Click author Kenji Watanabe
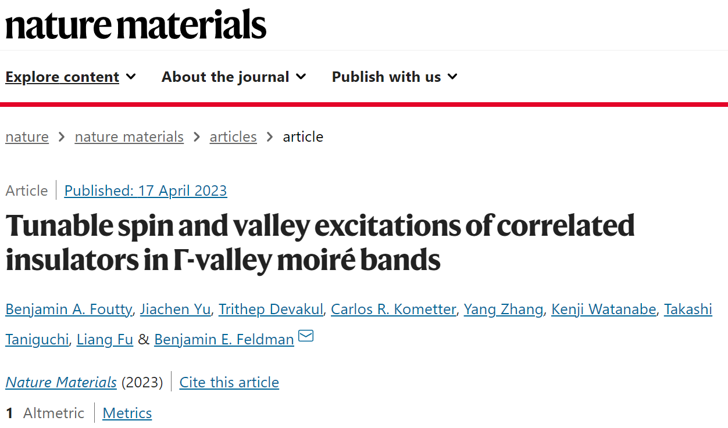 point(604,310)
